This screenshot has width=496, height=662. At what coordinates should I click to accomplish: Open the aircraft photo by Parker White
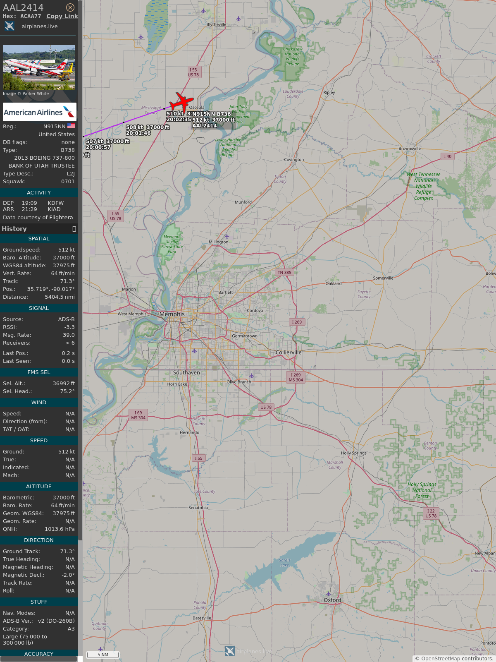(39, 67)
